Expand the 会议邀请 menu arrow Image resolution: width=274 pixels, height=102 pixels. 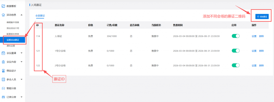21,53
